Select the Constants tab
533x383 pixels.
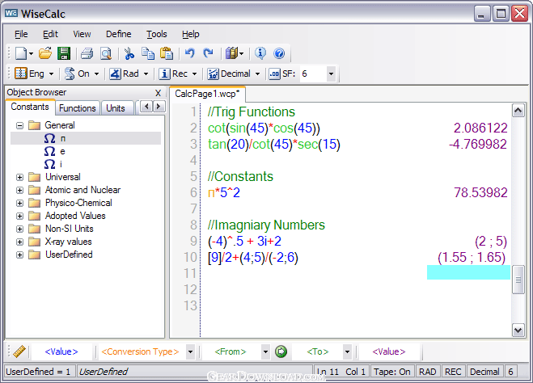coord(30,107)
